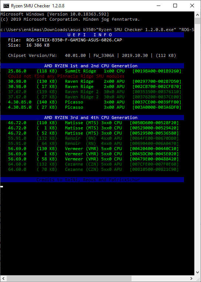This screenshot has height=282, width=201.
Task: Click the Summit Ridge address [0019BA00-001B9260]
Action: click(x=157, y=71)
